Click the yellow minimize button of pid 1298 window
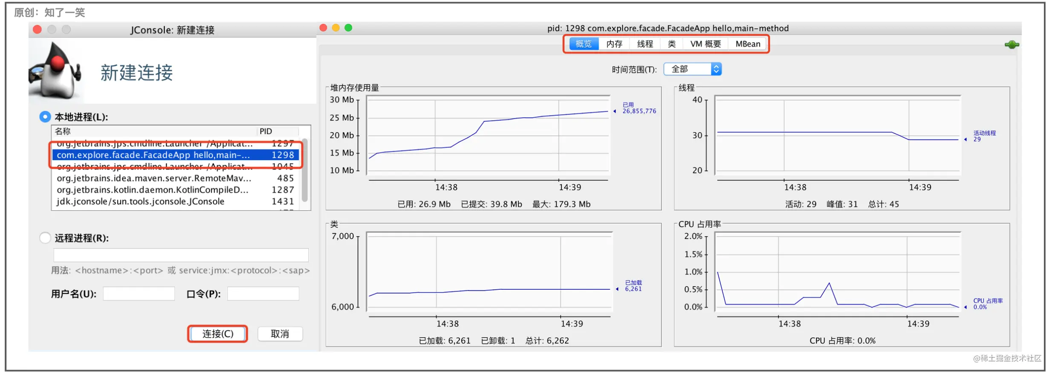Screen dimensions: 1052x373 [x=336, y=28]
